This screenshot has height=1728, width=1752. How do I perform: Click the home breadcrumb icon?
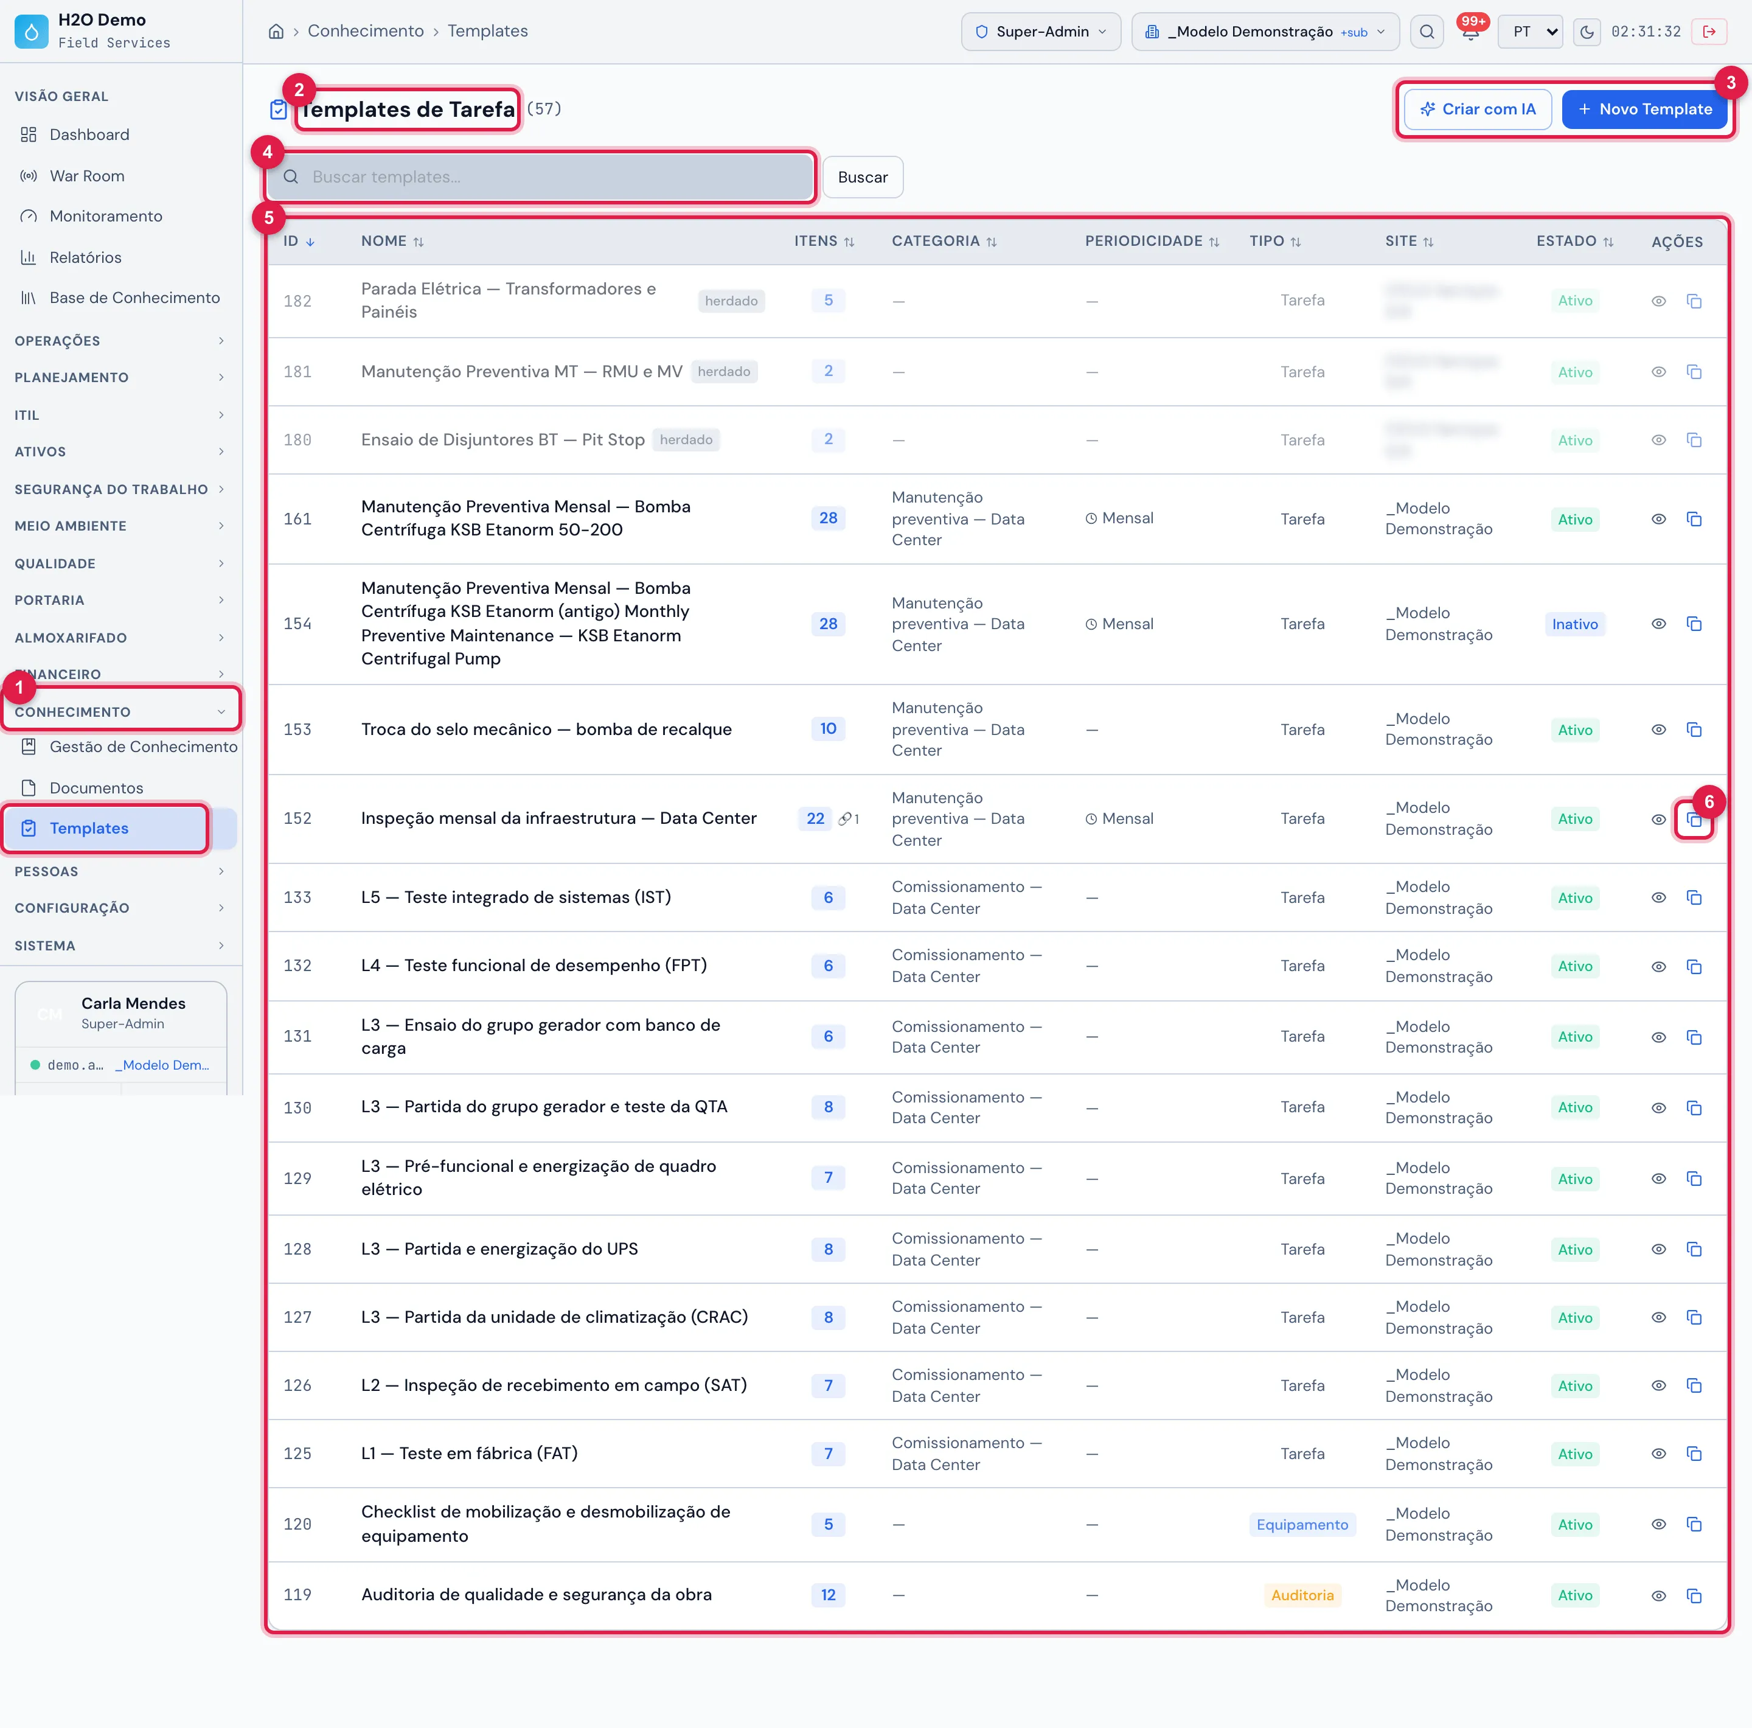[x=276, y=32]
